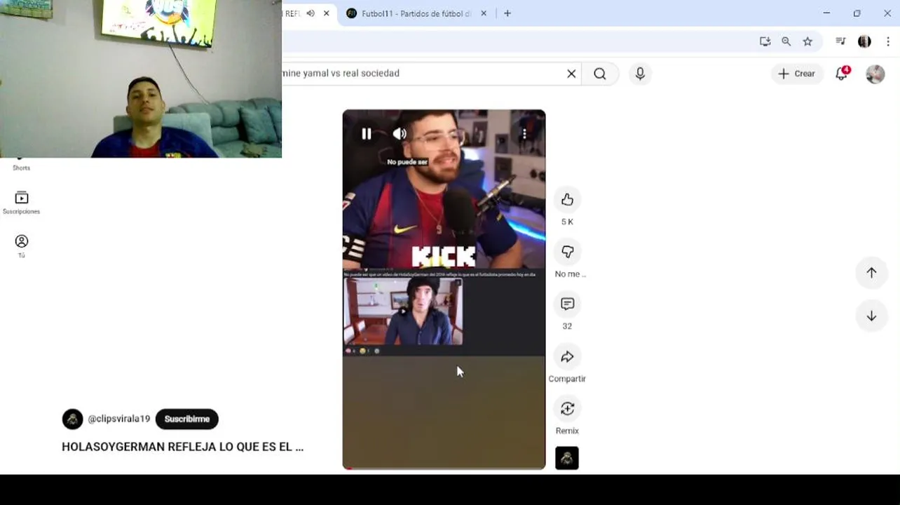Close the YouTube tab playing audio
900x505 pixels.
coord(326,13)
